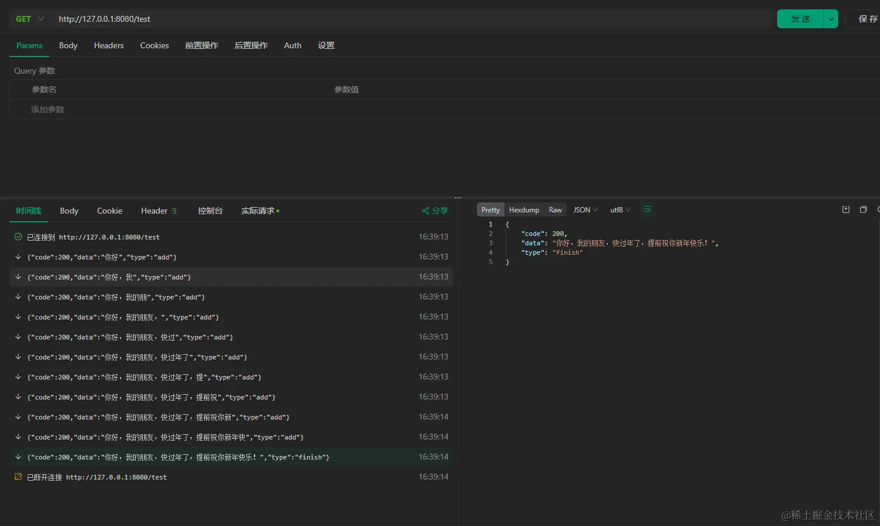
Task: Switch to the 控制台 console tab
Action: 210,211
